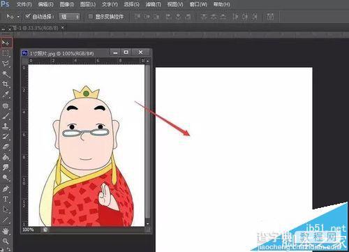Click align left edges icon

[168, 17]
